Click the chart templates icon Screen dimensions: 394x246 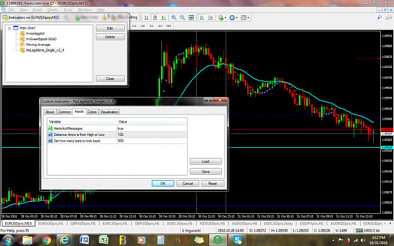click(243, 18)
